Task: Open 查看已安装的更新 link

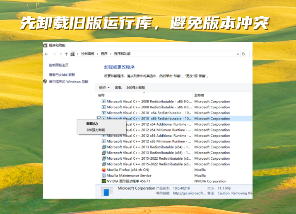Action: pyautogui.click(x=62, y=75)
